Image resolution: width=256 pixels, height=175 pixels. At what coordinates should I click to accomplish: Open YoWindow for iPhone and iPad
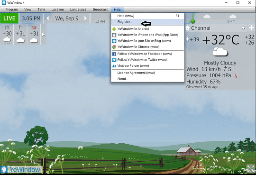click(147, 35)
